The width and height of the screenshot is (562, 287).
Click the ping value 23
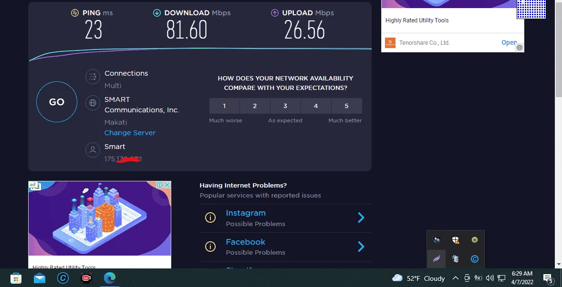coord(94,30)
